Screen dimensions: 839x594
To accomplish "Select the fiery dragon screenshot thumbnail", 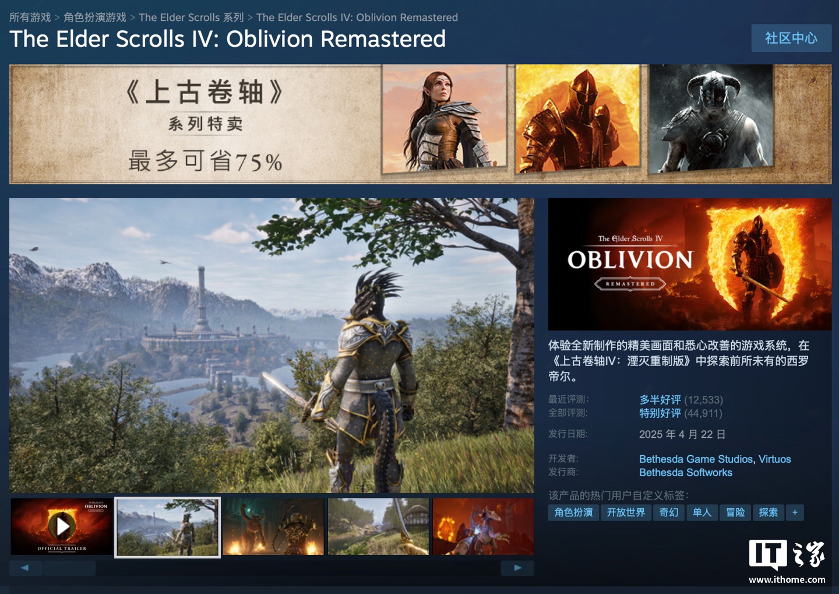I will [484, 526].
